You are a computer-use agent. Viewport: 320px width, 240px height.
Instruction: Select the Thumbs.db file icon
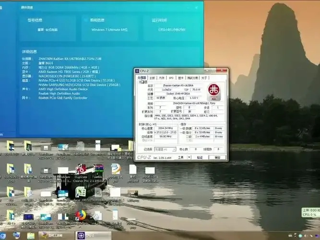[x=98, y=195]
